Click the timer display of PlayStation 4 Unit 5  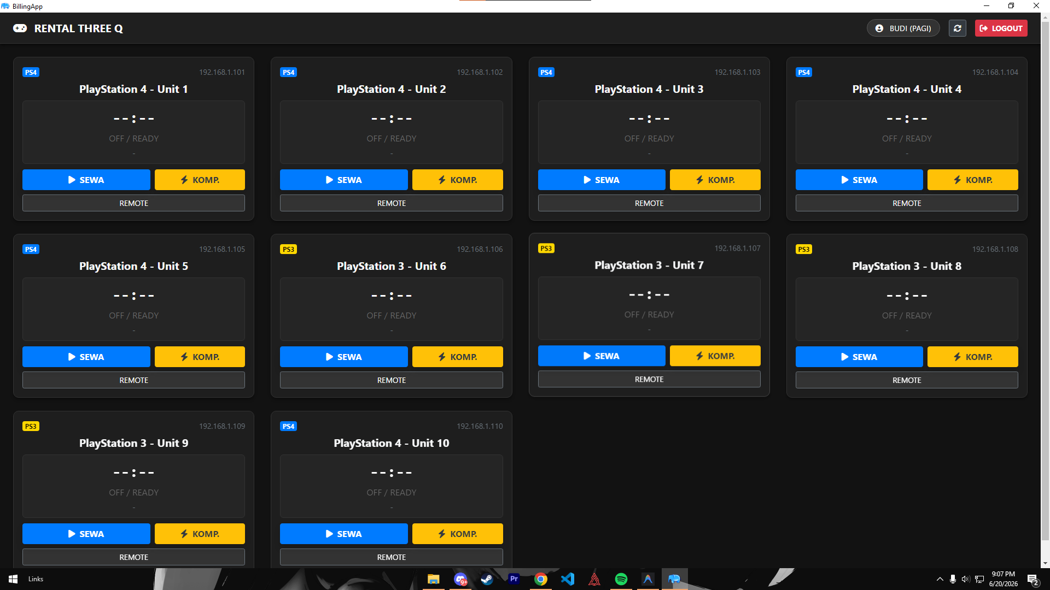click(x=133, y=296)
